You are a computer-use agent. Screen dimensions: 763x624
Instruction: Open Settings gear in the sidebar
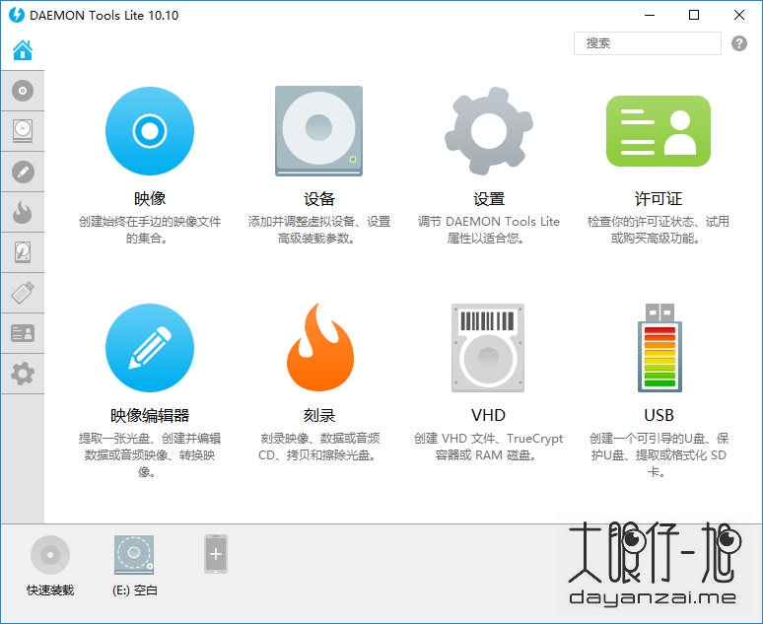tap(23, 374)
